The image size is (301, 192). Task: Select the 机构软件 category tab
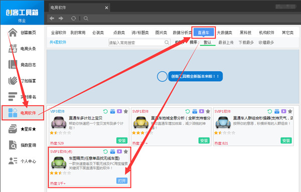click(267, 33)
